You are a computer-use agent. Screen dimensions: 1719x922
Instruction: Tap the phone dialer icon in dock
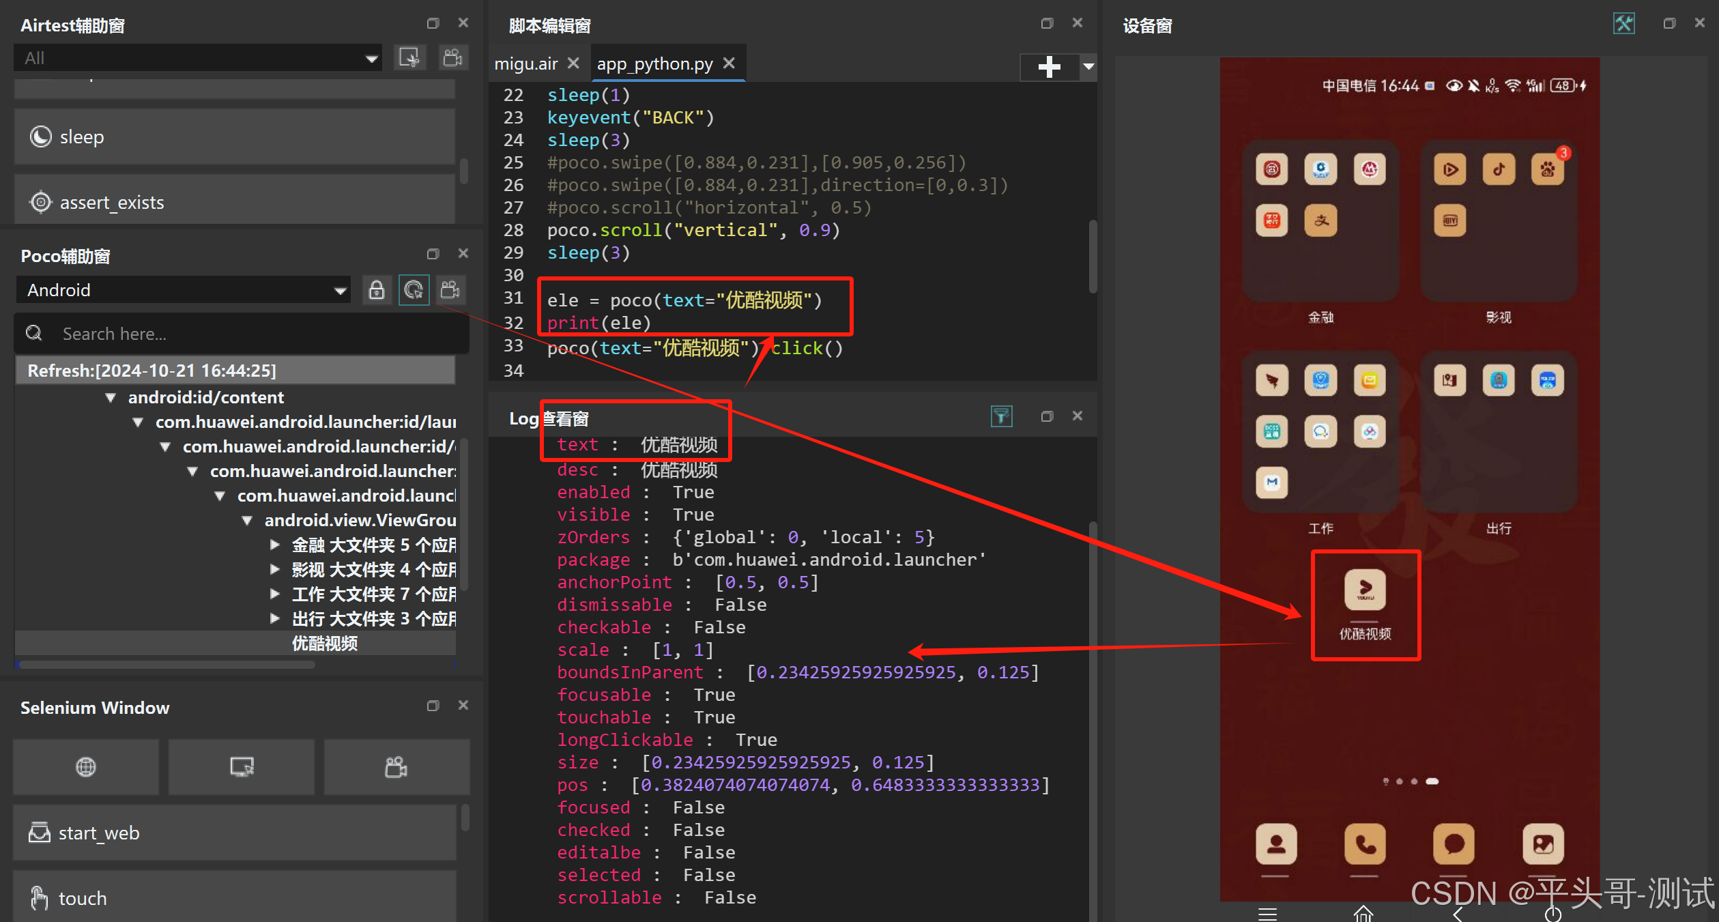point(1365,844)
